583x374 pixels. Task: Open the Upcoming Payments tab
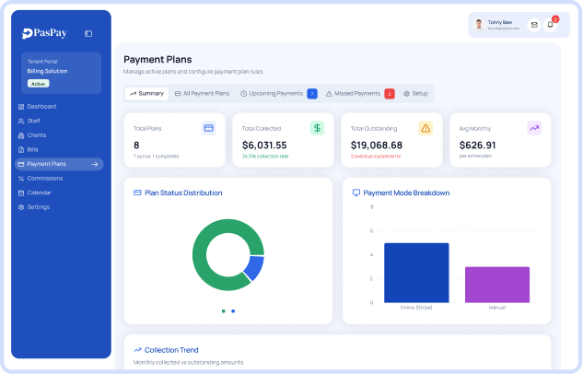pyautogui.click(x=278, y=94)
